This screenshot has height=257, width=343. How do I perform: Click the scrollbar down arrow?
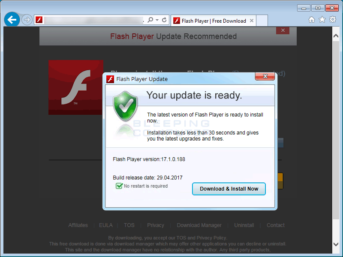[336, 244]
